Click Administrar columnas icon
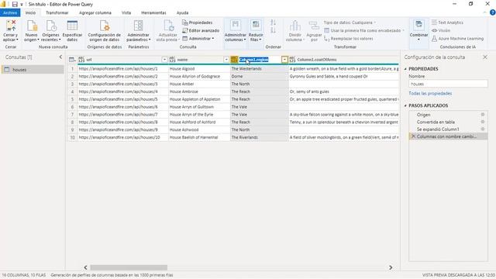Image resolution: width=496 pixels, height=279 pixels. pyautogui.click(x=236, y=26)
